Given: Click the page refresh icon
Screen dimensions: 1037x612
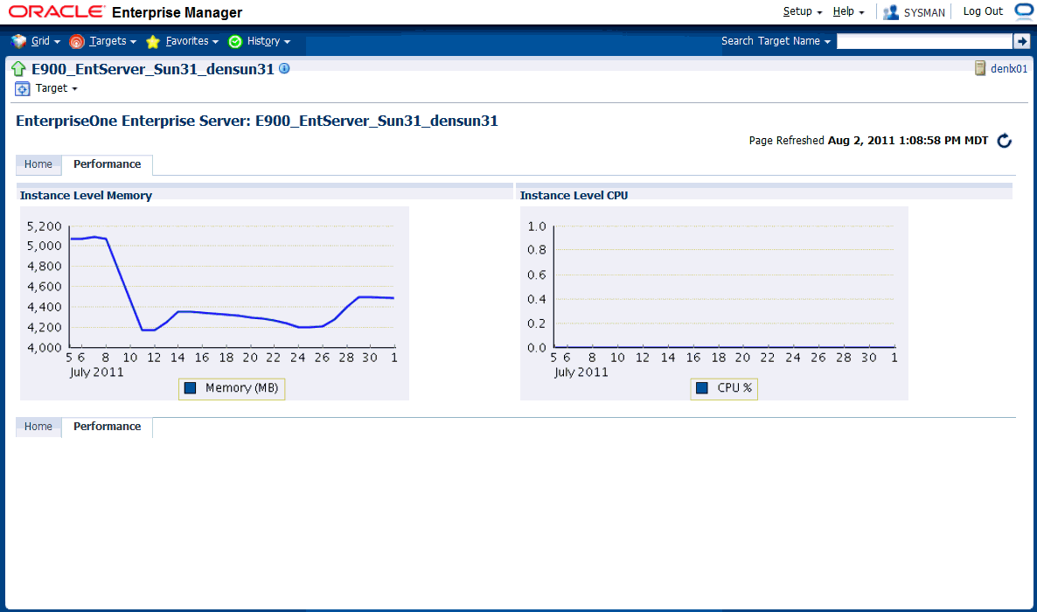Looking at the screenshot, I should tap(1004, 140).
